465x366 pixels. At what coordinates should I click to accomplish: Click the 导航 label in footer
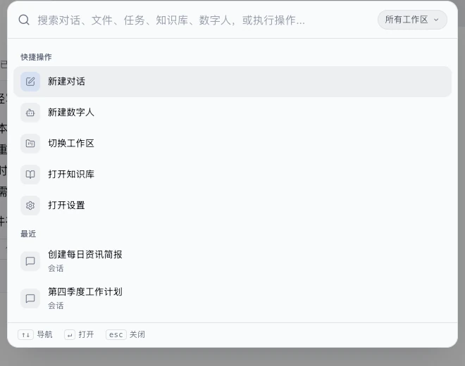click(x=44, y=334)
